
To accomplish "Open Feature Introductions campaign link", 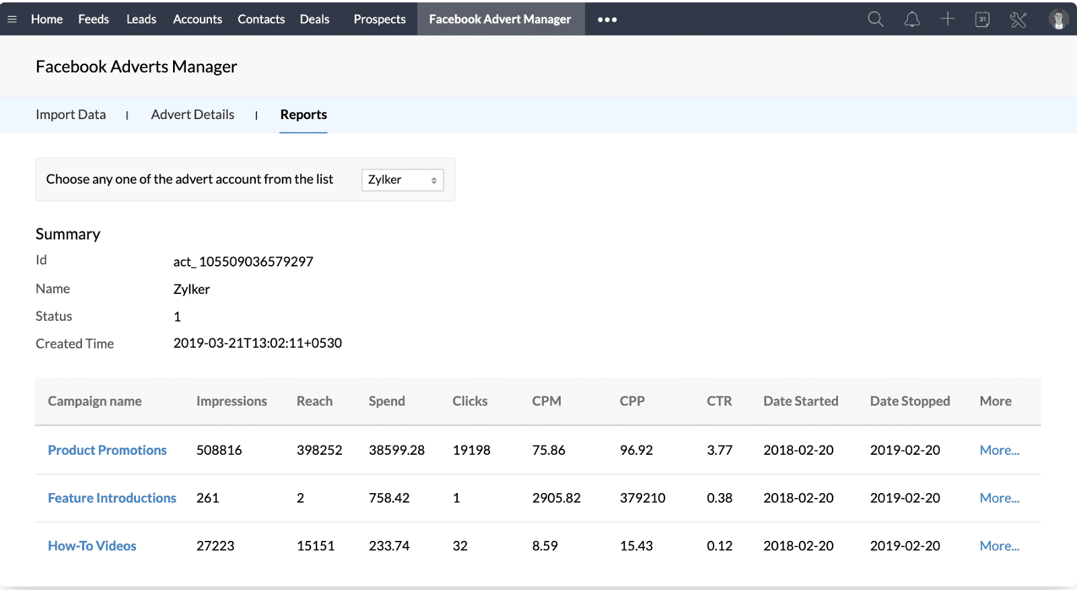I will (x=112, y=498).
